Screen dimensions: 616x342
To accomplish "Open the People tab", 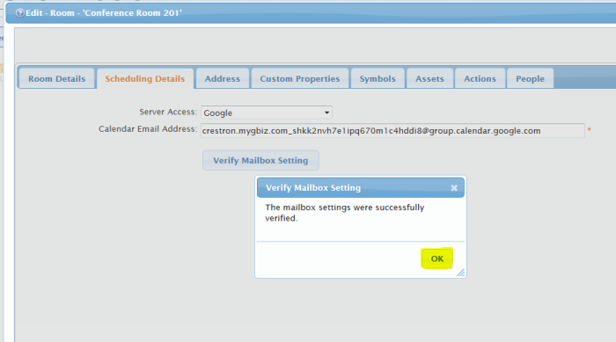I will pyautogui.click(x=530, y=78).
